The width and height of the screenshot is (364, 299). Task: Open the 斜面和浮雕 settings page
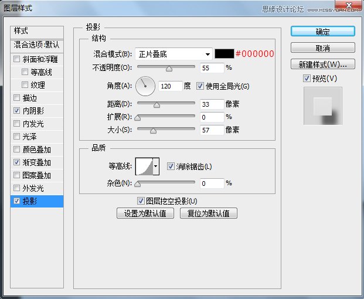[40, 59]
